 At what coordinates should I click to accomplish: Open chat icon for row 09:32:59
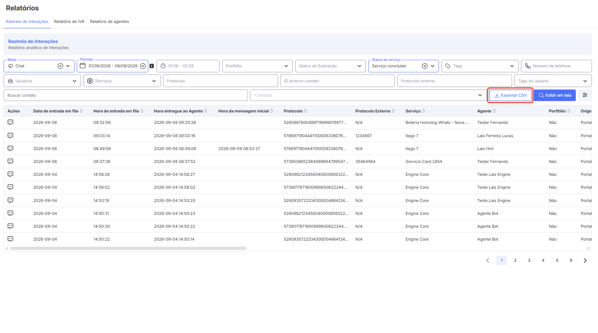click(x=10, y=122)
